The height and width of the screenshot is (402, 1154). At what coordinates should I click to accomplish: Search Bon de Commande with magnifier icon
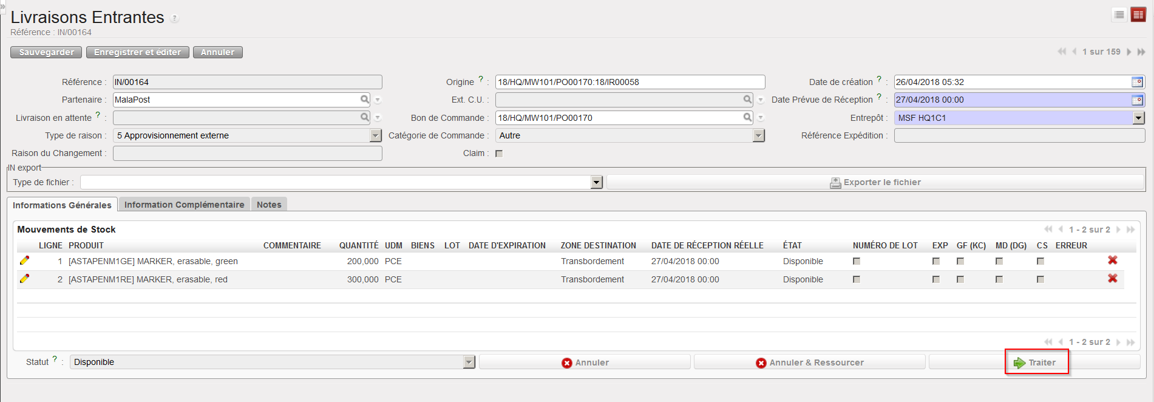coord(747,117)
